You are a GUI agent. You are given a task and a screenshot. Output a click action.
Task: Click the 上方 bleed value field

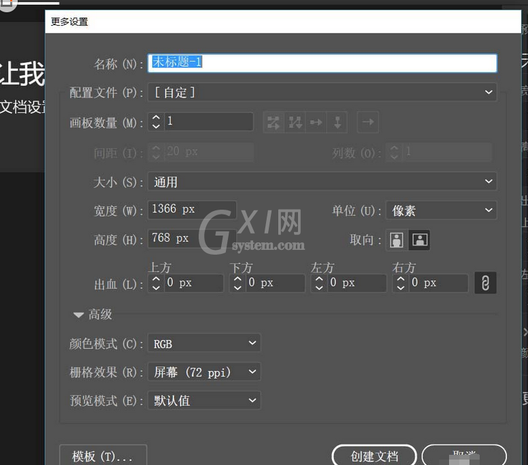pyautogui.click(x=194, y=283)
